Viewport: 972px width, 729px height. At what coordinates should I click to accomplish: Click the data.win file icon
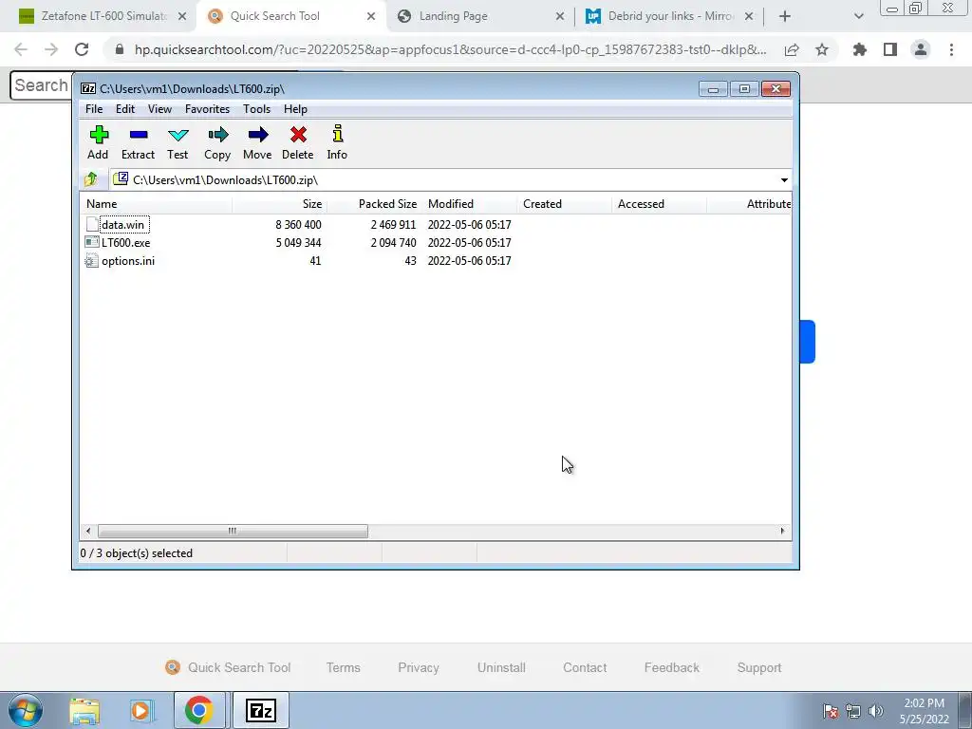tap(92, 224)
